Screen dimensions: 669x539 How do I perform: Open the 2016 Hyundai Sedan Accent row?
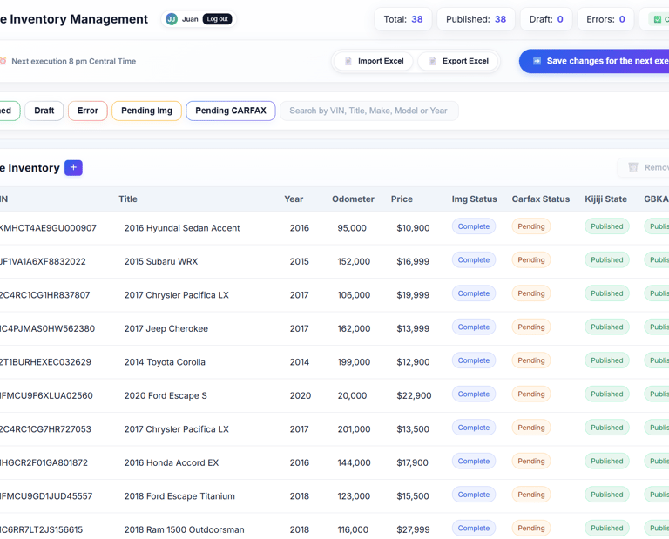coord(182,228)
